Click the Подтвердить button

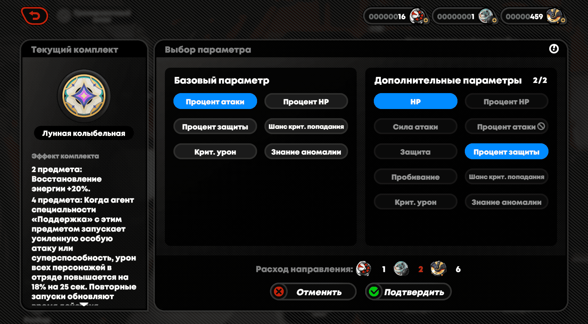408,292
